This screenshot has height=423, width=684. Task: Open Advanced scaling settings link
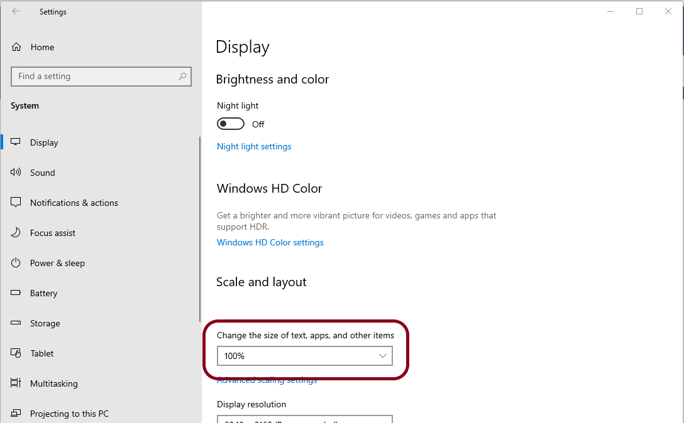tap(267, 380)
